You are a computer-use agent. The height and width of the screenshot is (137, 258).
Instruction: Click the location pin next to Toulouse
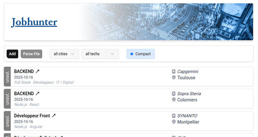click(x=173, y=77)
